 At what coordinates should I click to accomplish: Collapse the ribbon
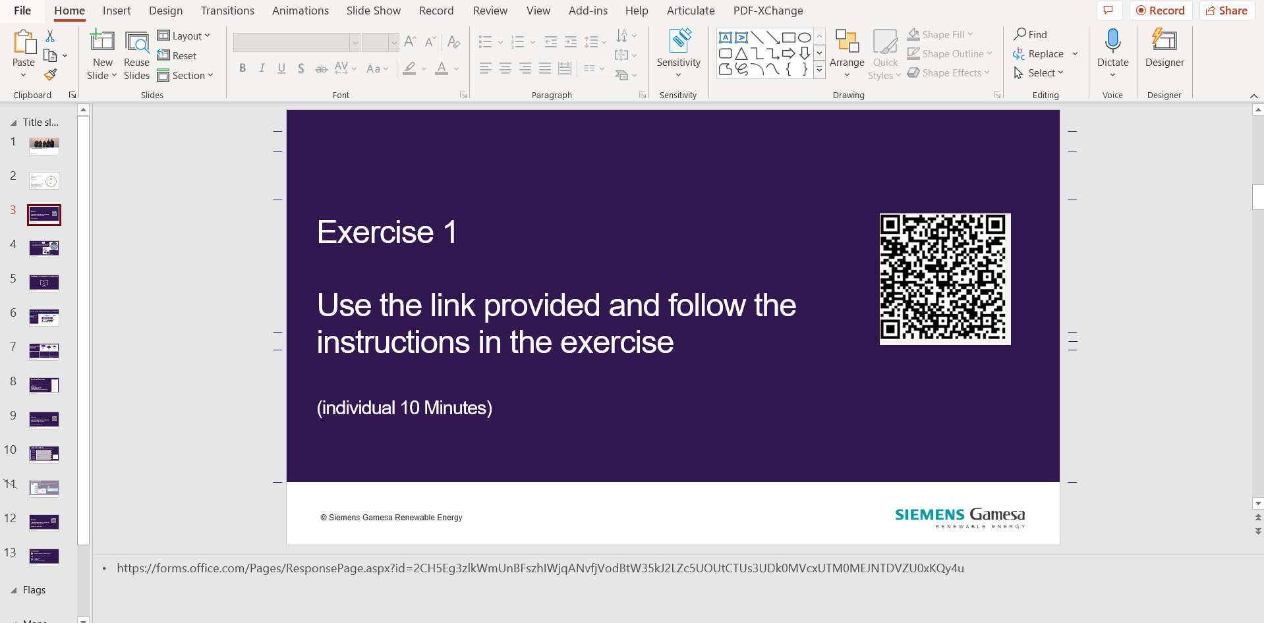[1253, 96]
